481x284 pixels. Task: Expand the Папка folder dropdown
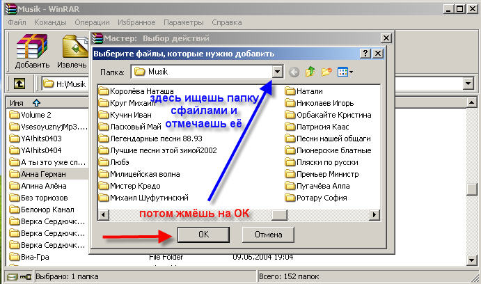pos(277,72)
